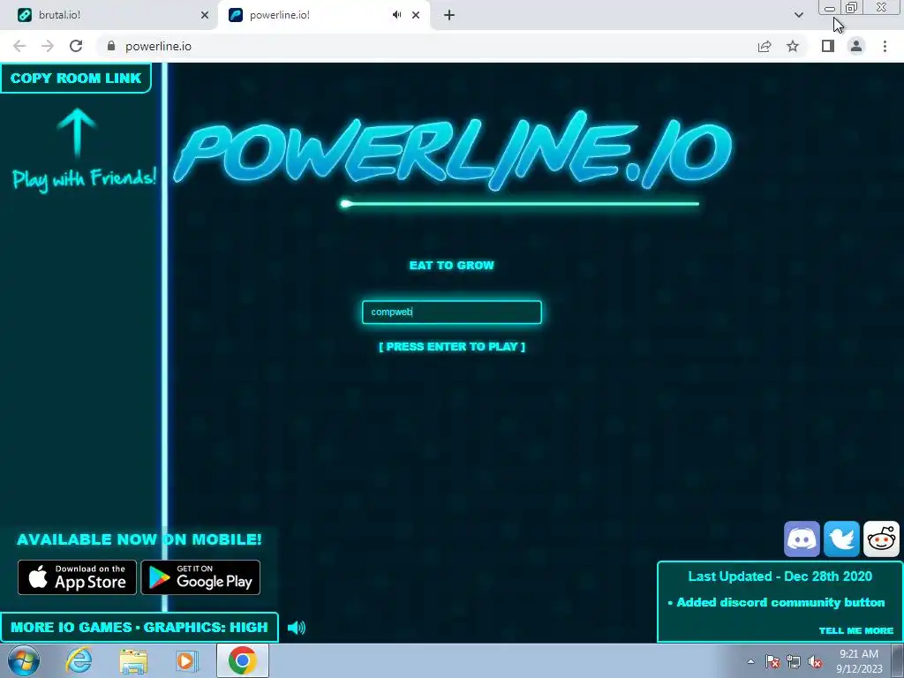Click the AVAILABLE NOW ON MOBILE! text
Screen dimensions: 904x678
pos(139,539)
